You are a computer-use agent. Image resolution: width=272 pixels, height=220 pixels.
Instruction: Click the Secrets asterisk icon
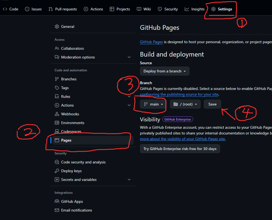coord(57,180)
